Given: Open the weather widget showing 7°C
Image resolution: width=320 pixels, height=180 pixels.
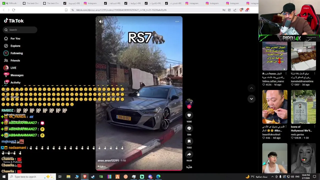Looking at the screenshot, I should [x=256, y=177].
